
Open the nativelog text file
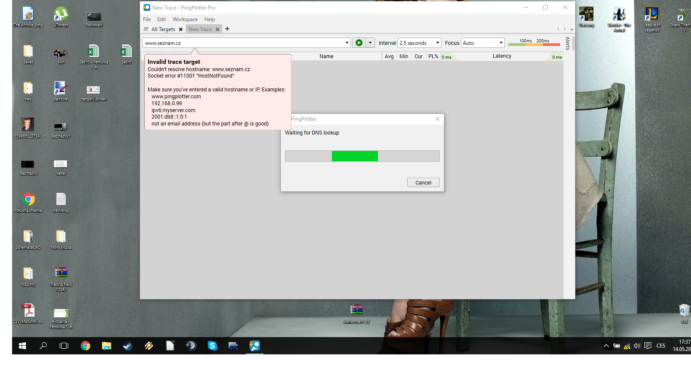tap(61, 203)
